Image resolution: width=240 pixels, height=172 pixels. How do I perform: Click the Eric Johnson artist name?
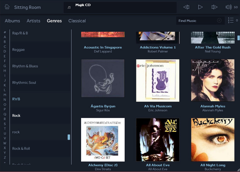pyautogui.click(x=158, y=110)
